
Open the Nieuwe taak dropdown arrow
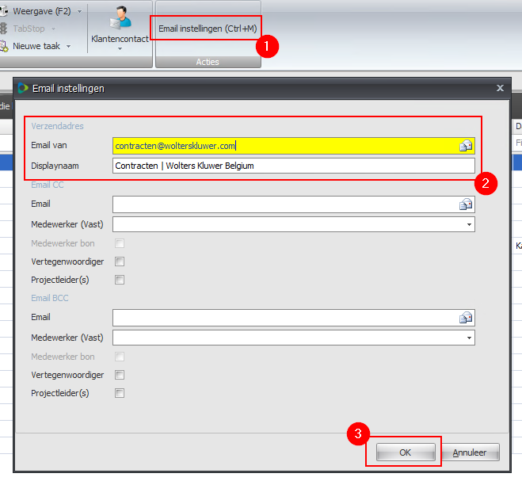[69, 46]
